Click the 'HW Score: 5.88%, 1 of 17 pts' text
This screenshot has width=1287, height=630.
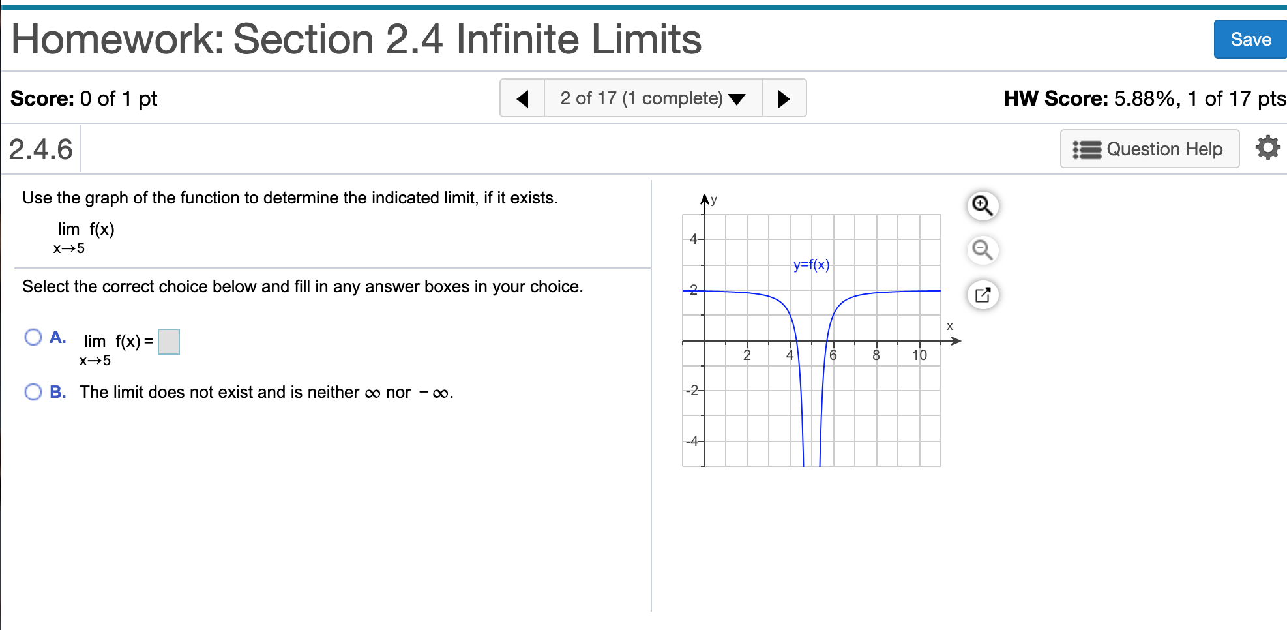1145,98
